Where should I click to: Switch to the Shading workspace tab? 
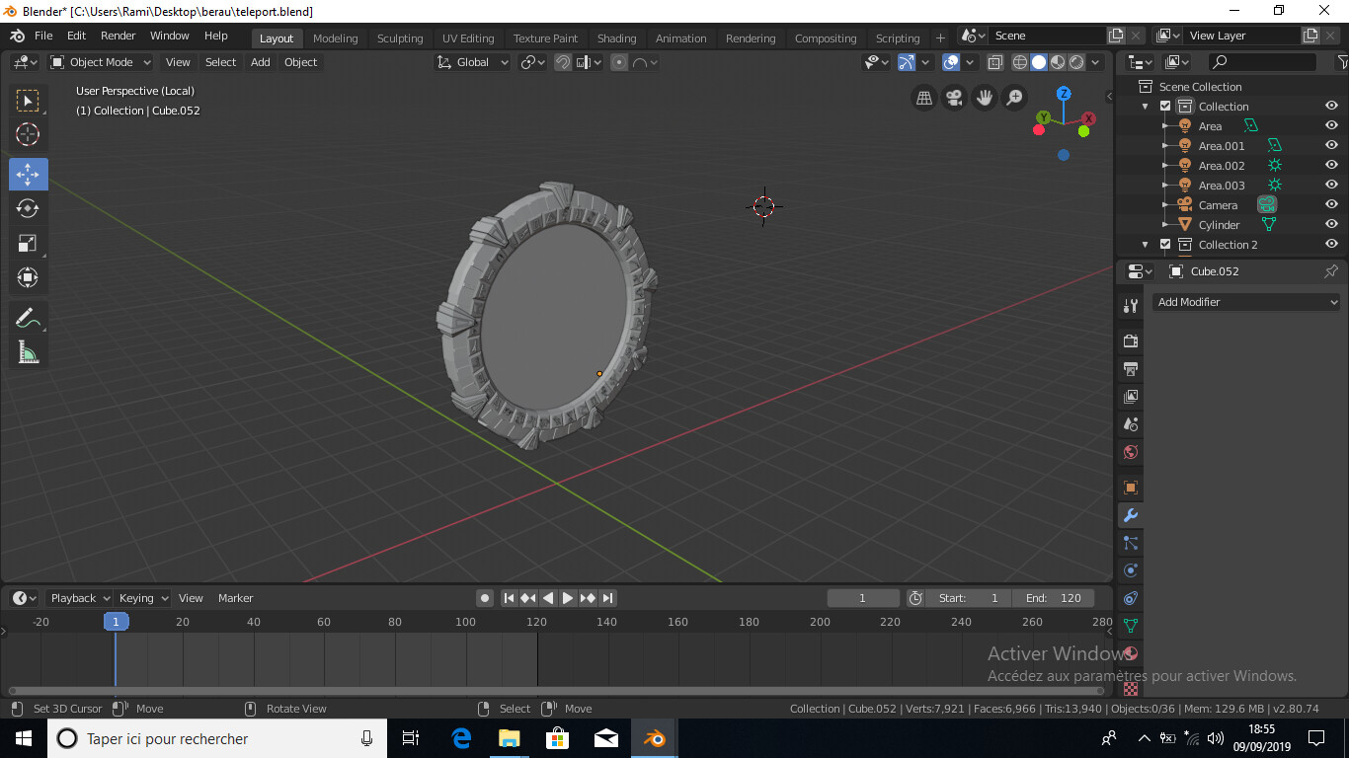tap(616, 38)
